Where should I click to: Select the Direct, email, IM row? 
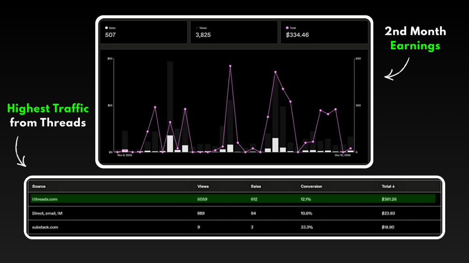click(234, 213)
